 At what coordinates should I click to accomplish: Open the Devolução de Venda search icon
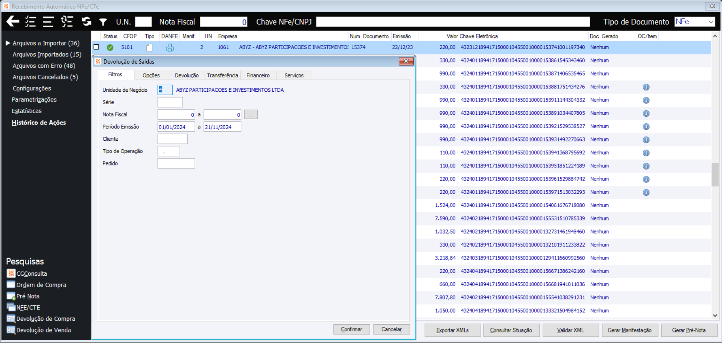point(11,330)
